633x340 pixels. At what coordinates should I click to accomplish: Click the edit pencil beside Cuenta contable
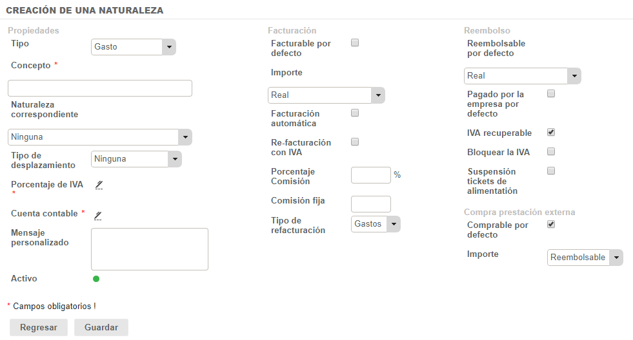point(99,214)
